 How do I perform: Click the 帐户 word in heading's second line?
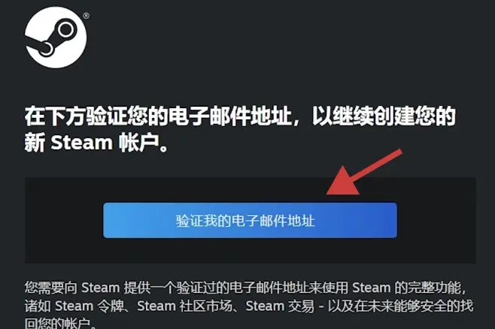(139, 143)
